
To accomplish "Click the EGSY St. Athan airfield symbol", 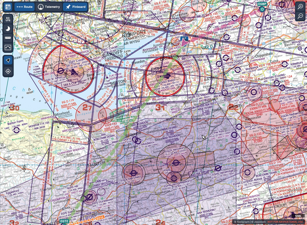I will pyautogui.click(x=60, y=71).
